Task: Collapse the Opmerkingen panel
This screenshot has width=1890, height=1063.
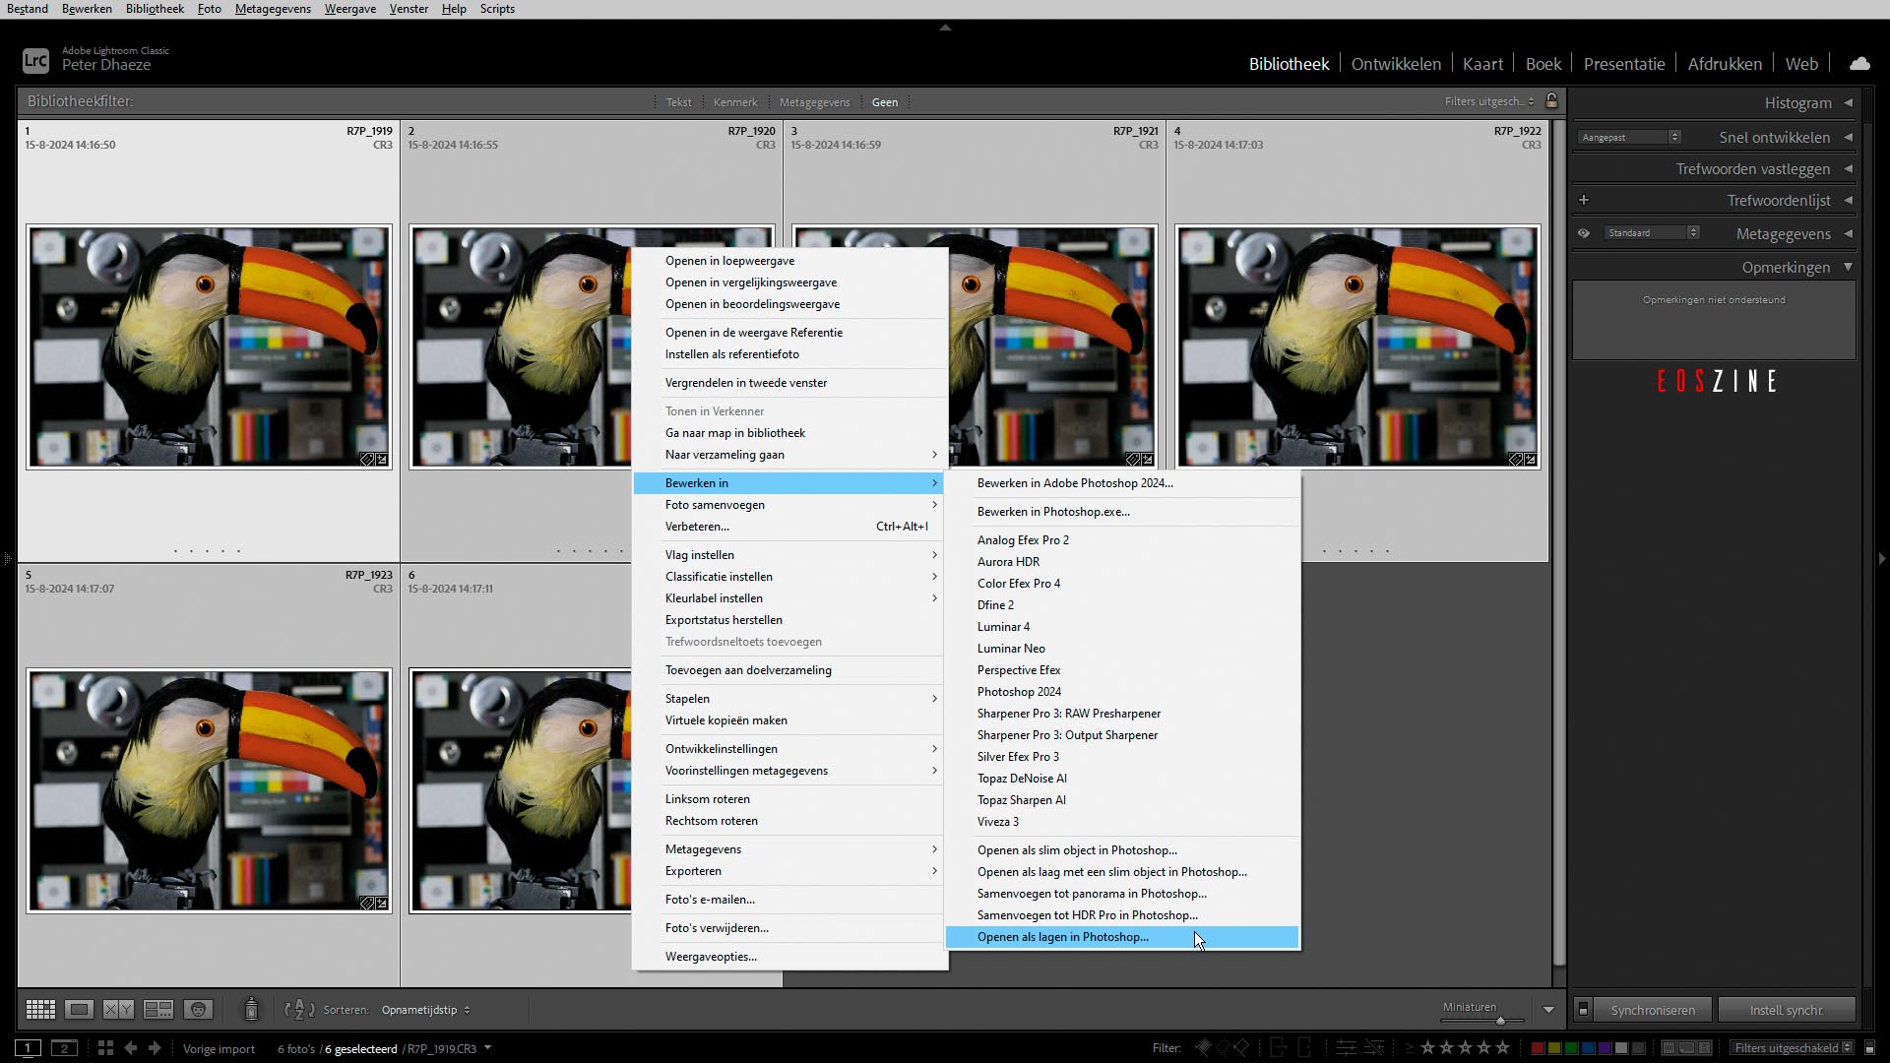Action: click(x=1848, y=267)
